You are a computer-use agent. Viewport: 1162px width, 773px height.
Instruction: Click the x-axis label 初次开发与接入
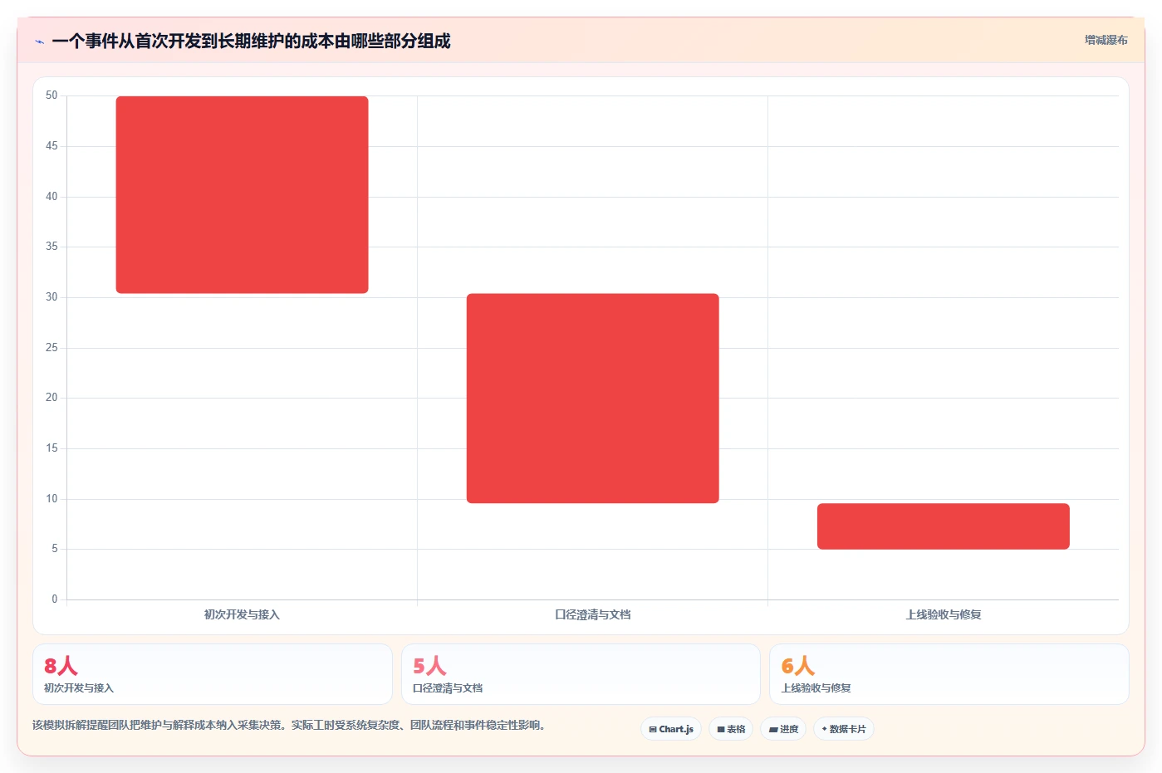coord(242,615)
